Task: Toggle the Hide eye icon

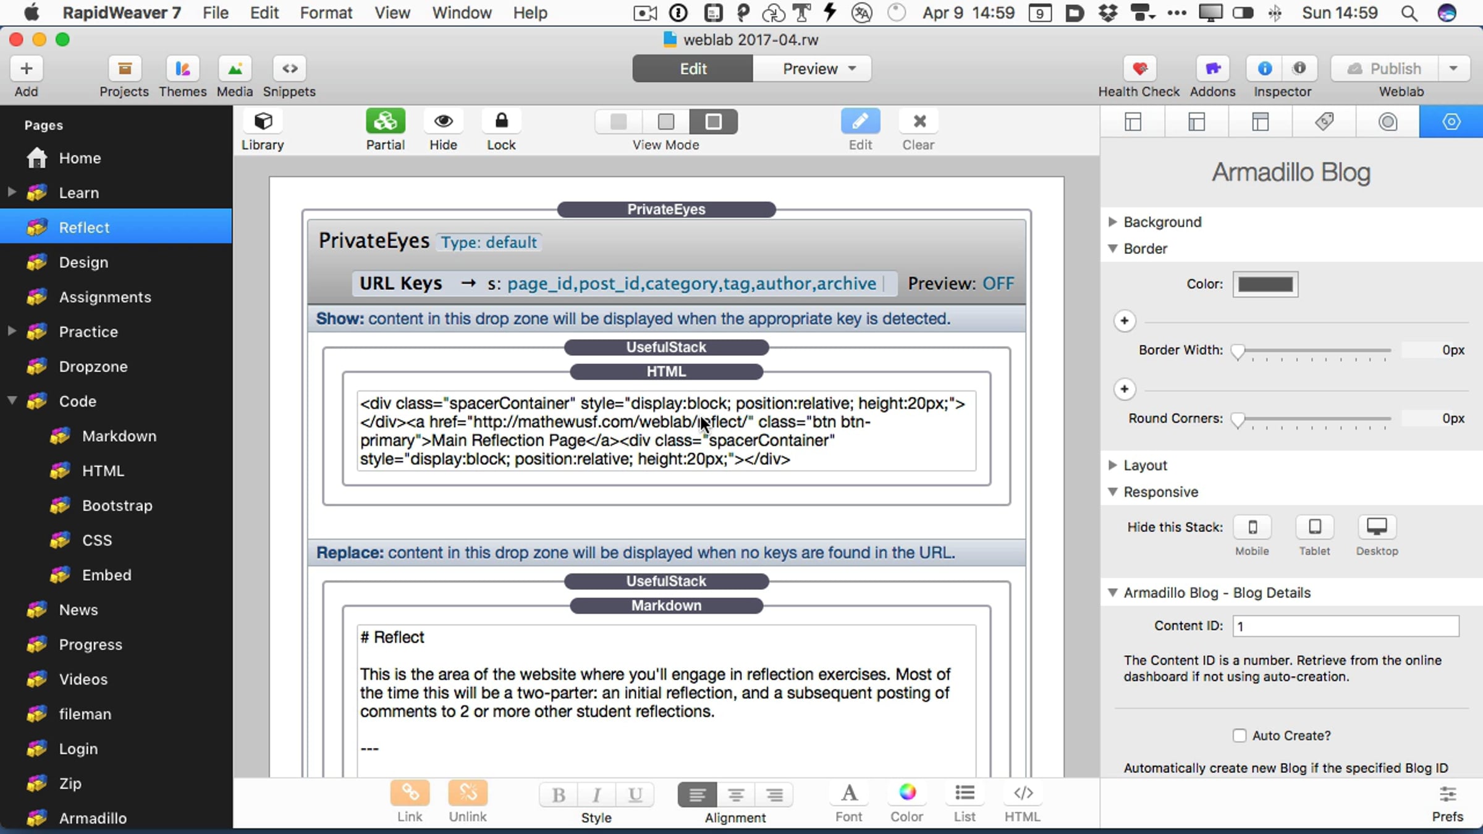Action: point(443,122)
